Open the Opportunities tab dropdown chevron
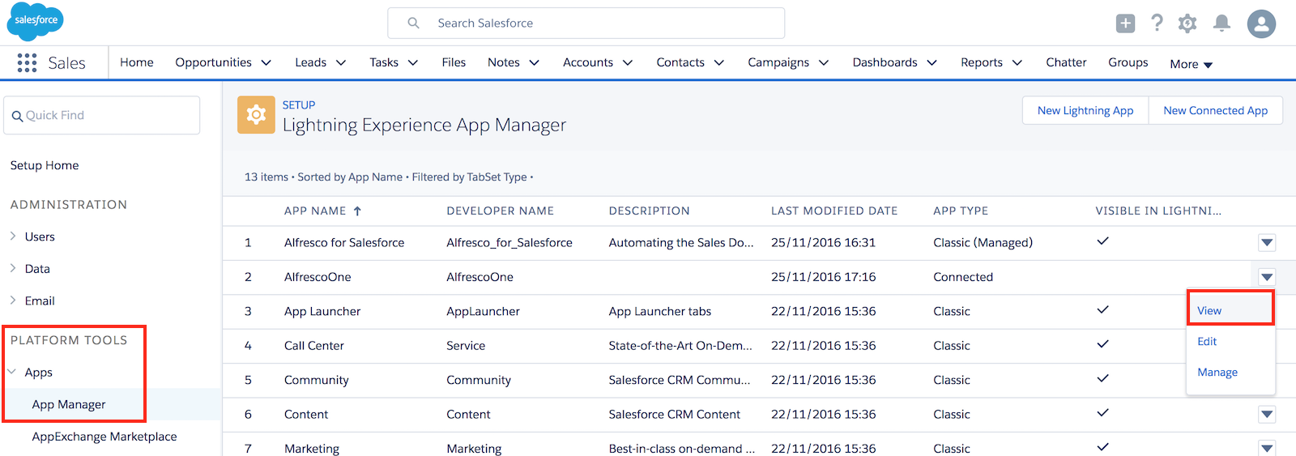This screenshot has width=1296, height=456. pyautogui.click(x=266, y=63)
